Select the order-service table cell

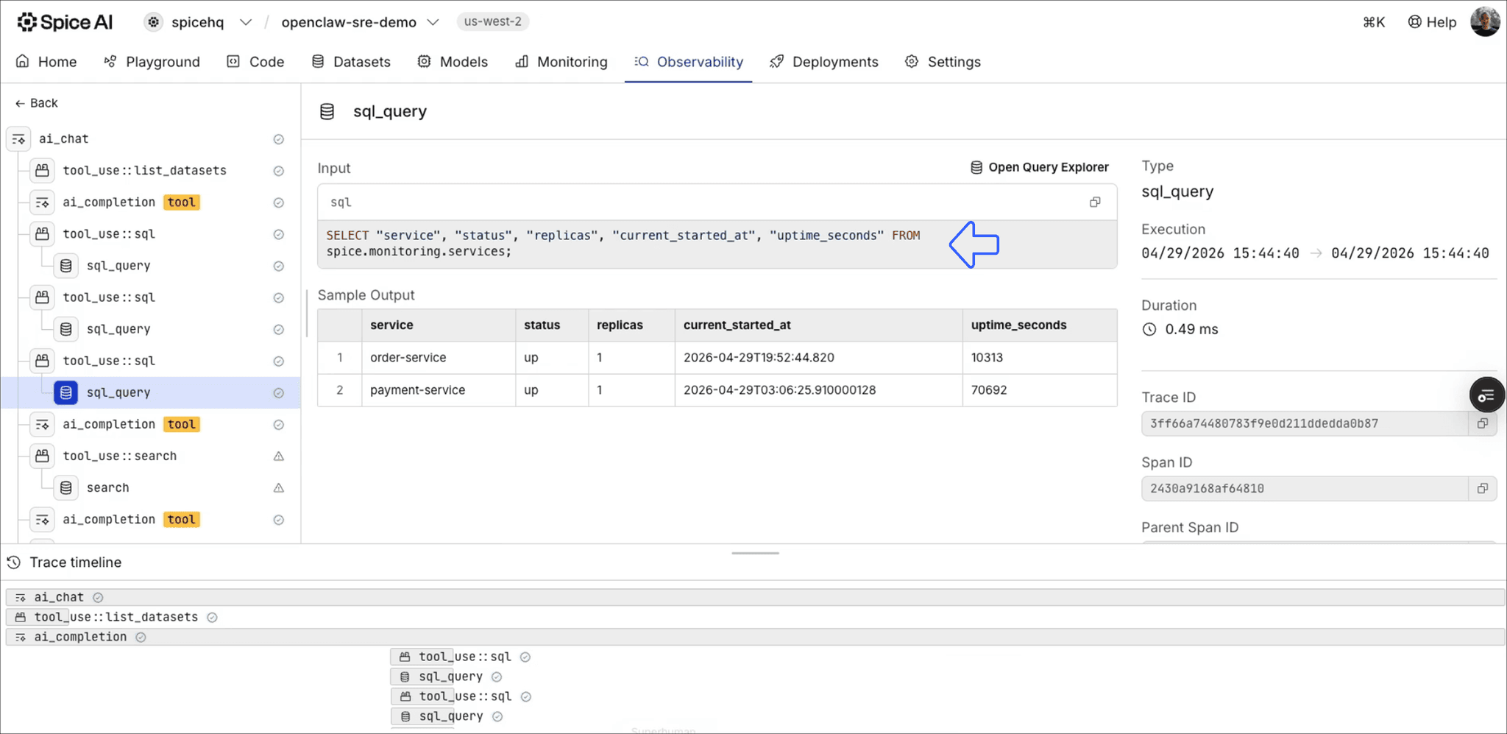(x=439, y=357)
